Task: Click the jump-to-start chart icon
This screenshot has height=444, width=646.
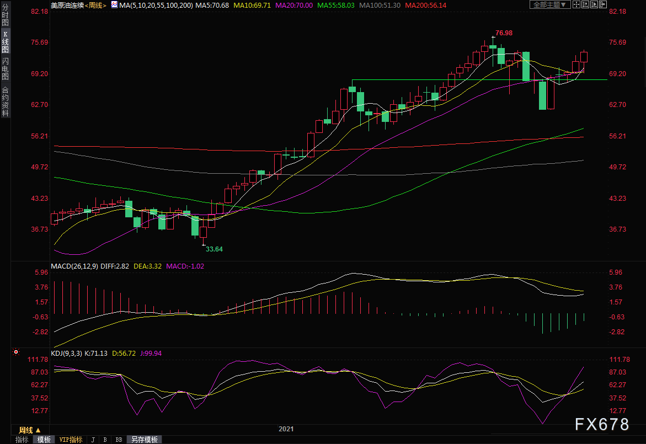Action: pos(586,5)
